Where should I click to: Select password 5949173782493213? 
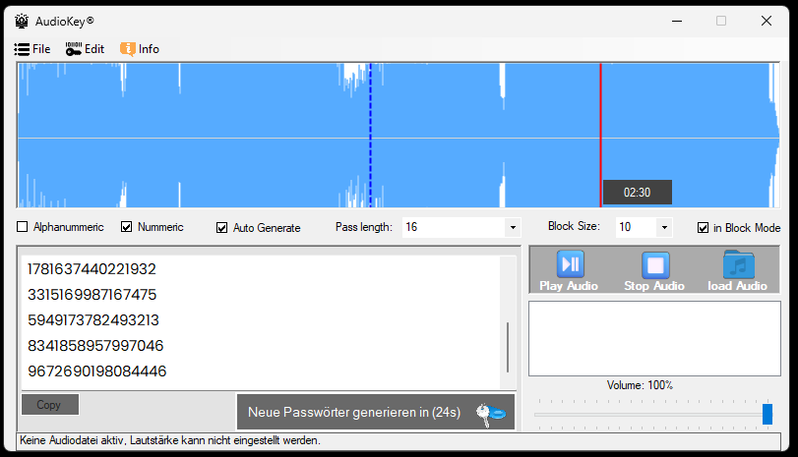(93, 319)
